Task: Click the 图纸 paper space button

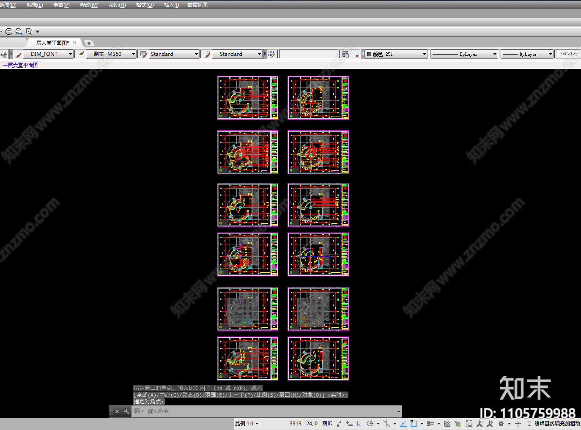Action: (327, 423)
